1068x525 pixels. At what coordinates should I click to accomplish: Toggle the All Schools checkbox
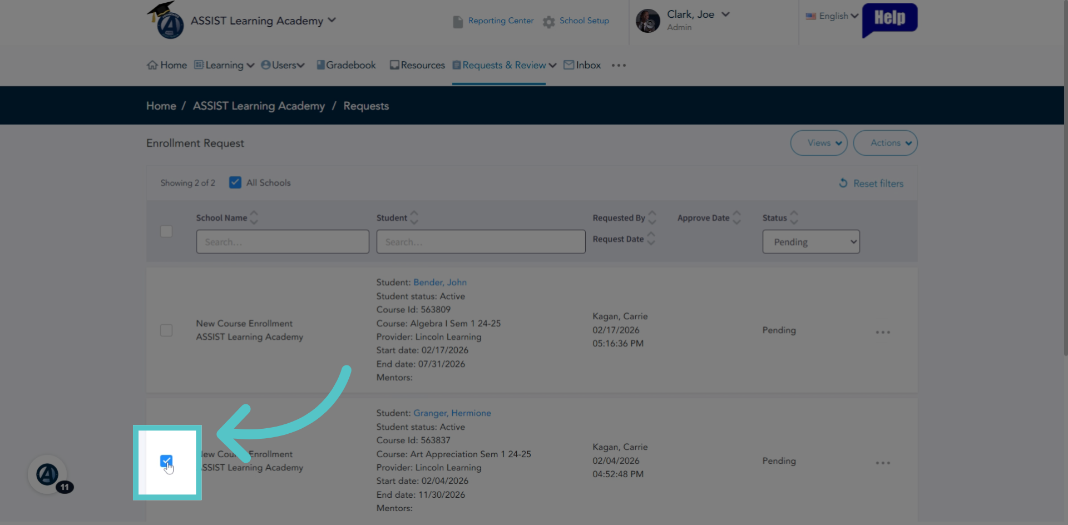click(x=235, y=182)
